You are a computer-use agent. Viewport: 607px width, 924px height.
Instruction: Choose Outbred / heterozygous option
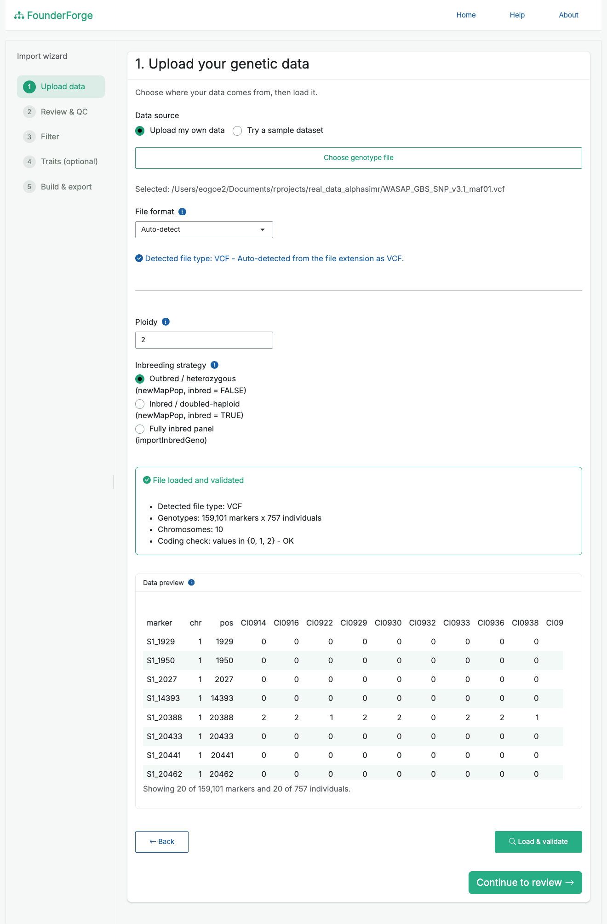140,379
